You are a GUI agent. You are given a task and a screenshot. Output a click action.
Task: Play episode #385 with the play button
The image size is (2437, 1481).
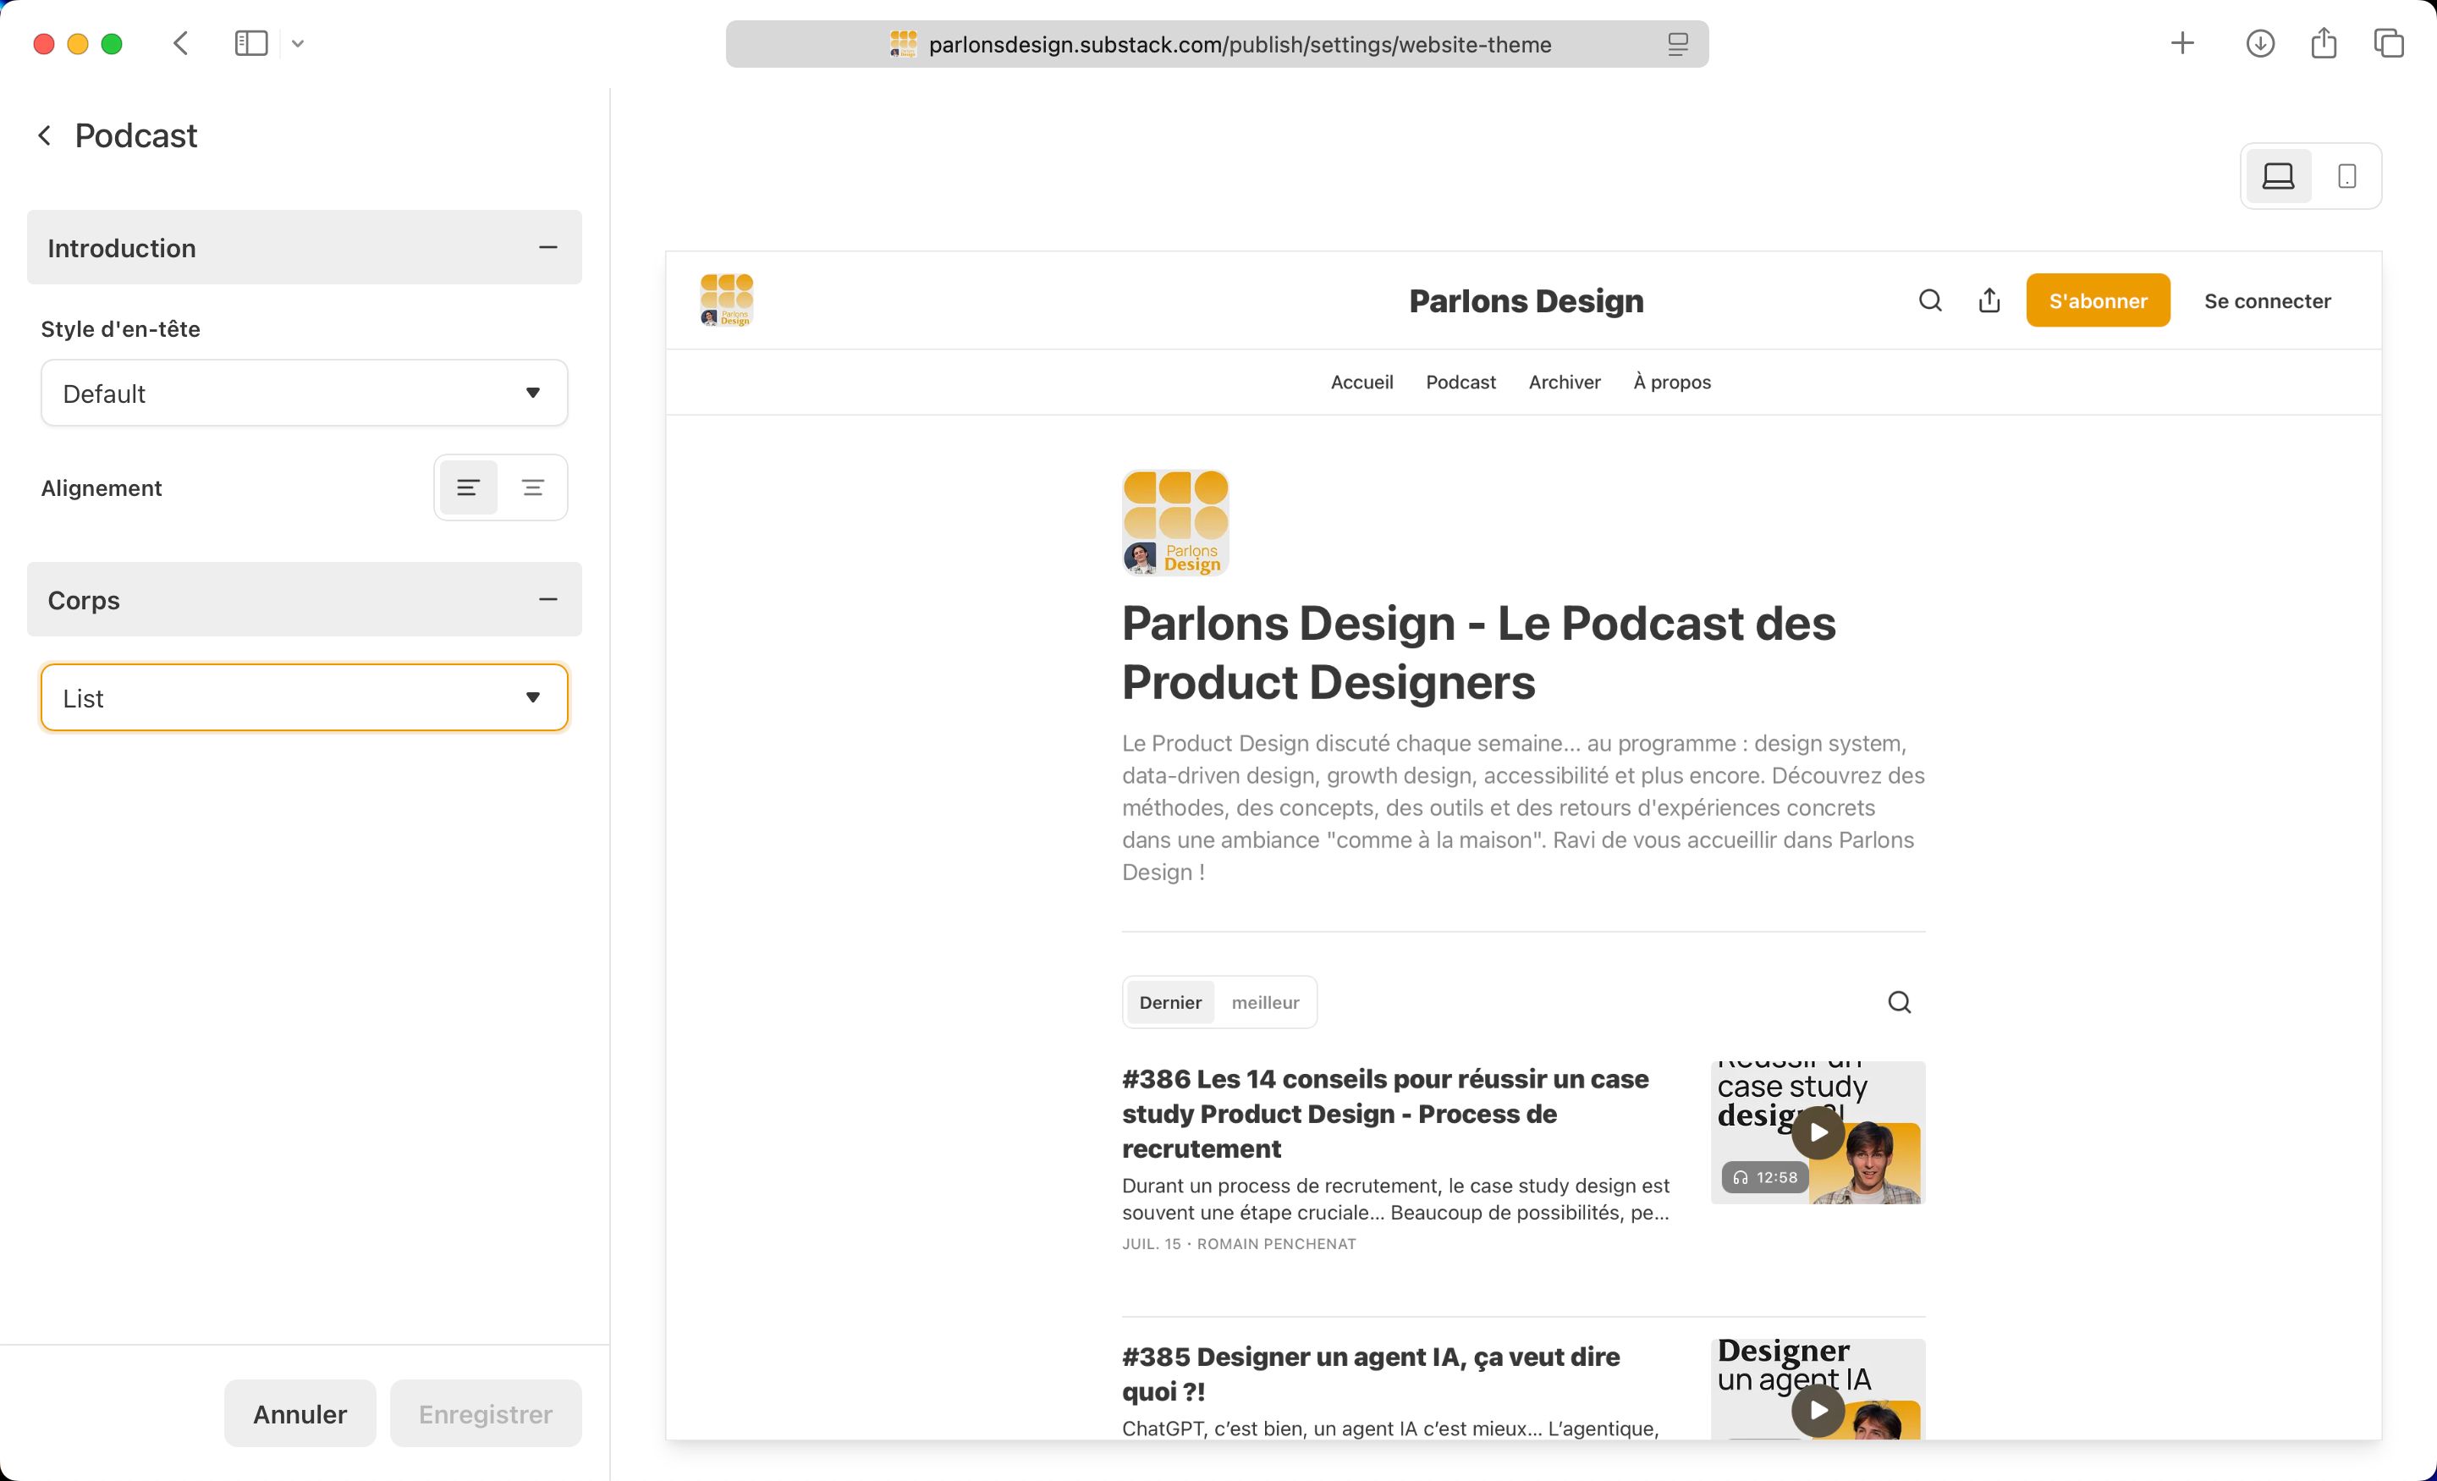click(1818, 1411)
